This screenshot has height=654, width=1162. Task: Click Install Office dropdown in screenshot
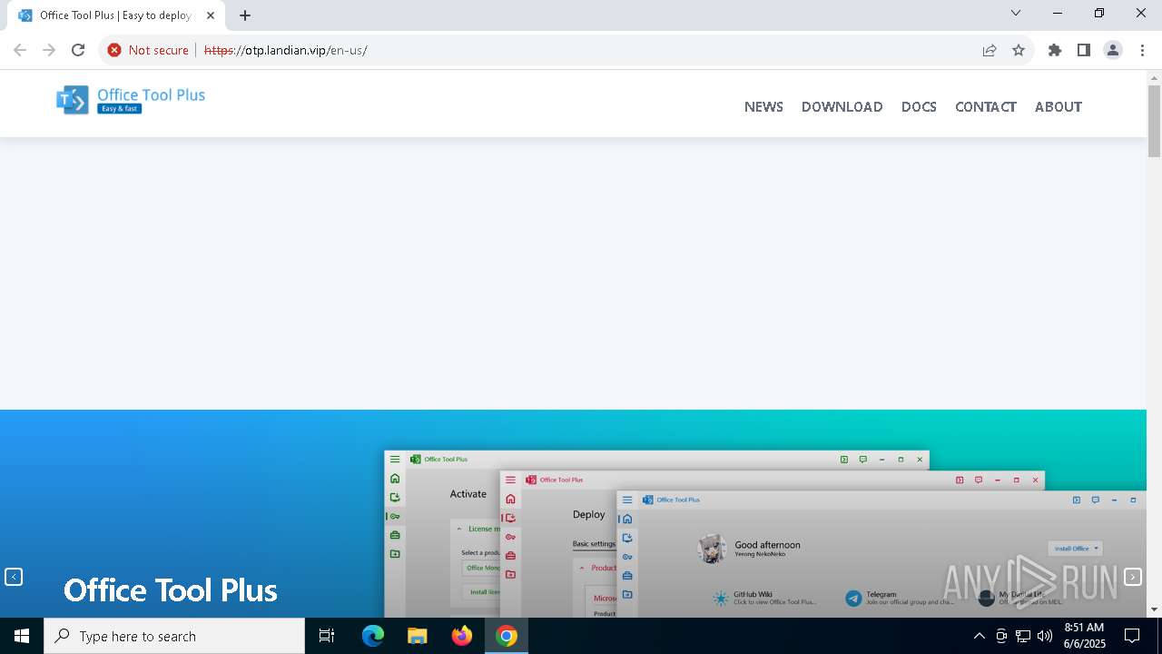(1076, 548)
